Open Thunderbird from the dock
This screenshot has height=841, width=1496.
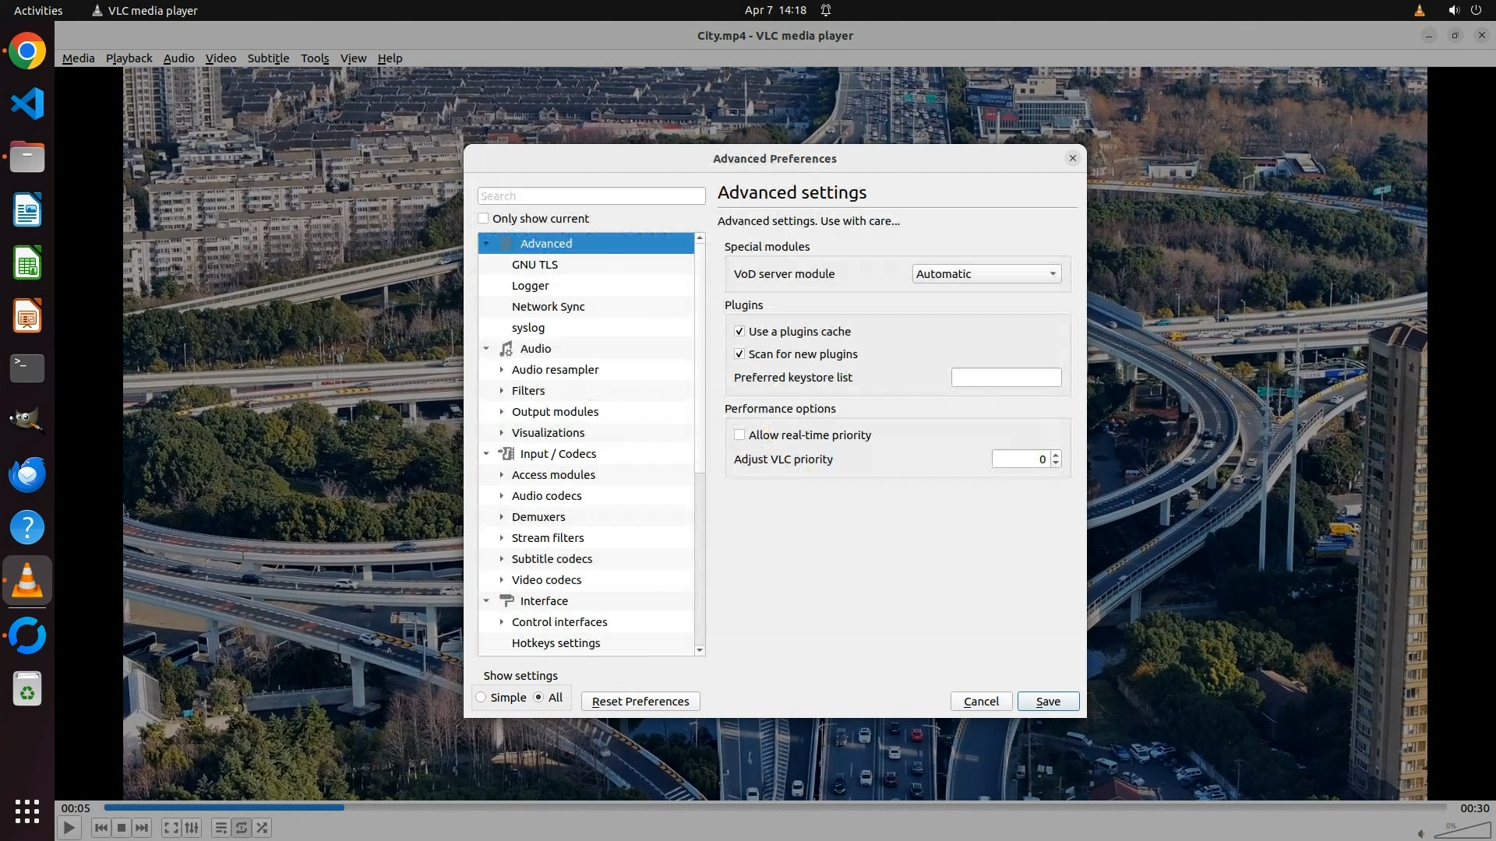click(x=27, y=474)
